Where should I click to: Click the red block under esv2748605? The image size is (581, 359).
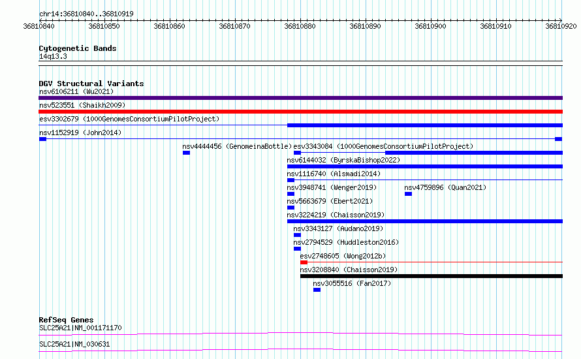click(304, 262)
